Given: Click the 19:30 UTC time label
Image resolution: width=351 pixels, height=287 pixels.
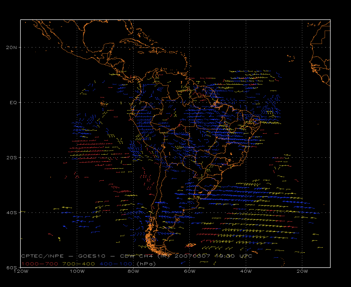Looking at the screenshot, I should point(233,256).
